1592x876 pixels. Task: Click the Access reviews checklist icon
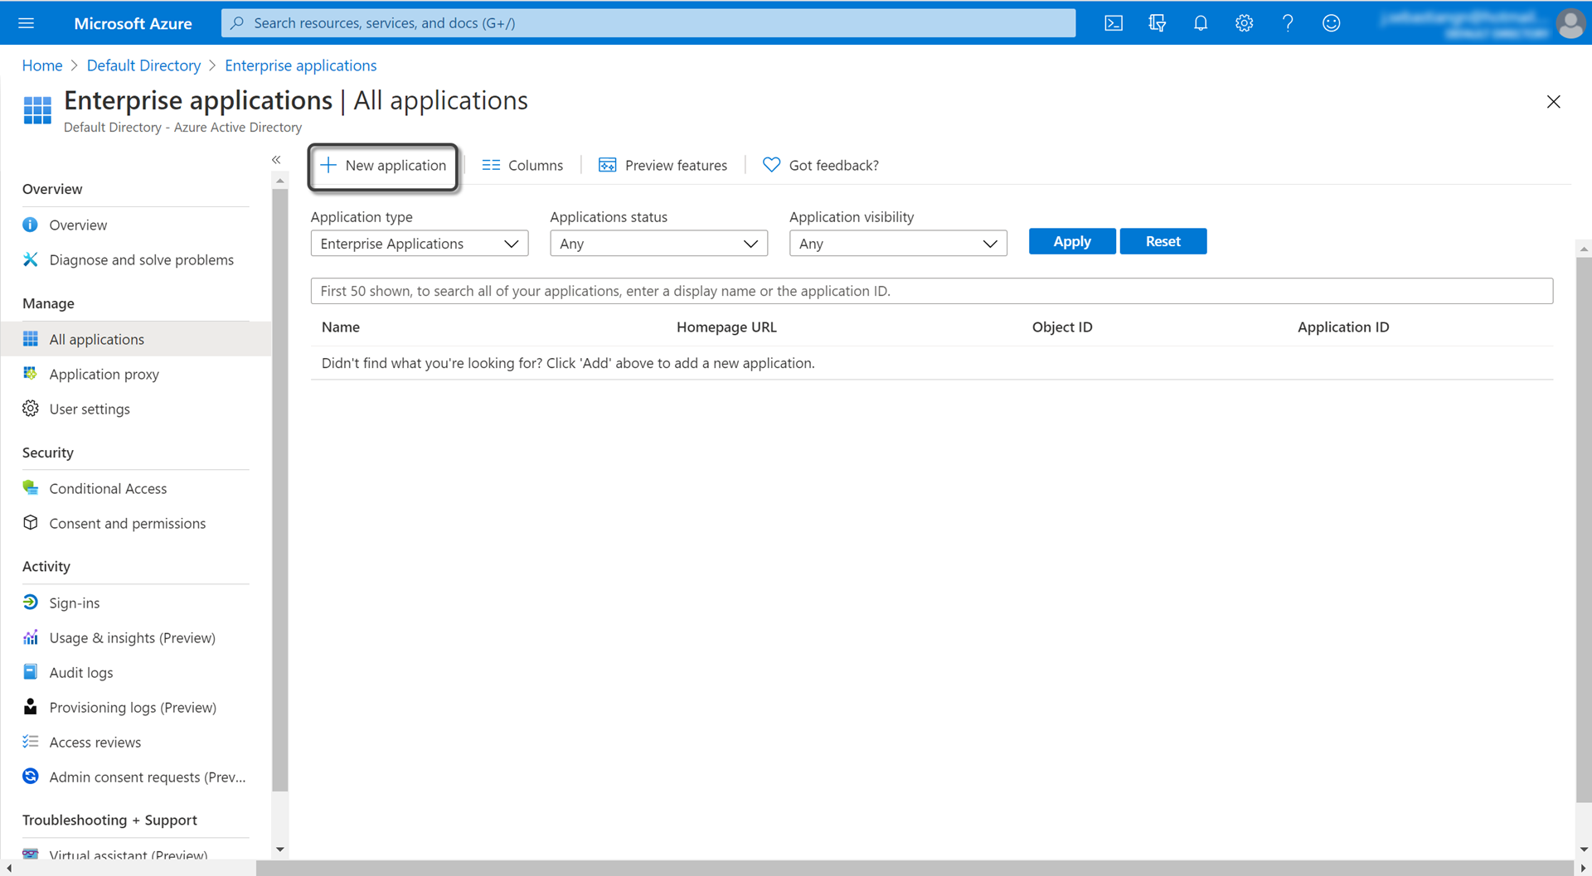(x=31, y=742)
